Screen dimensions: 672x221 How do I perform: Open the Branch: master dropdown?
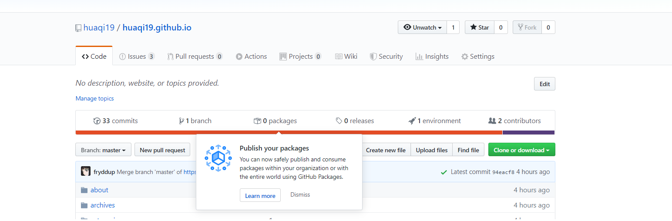103,150
